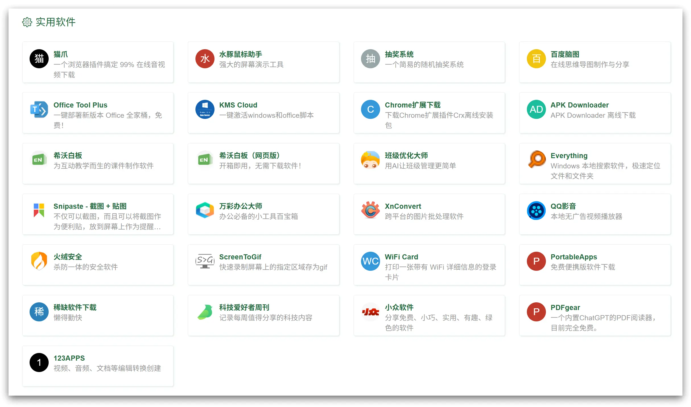
Task: Click the red 水豚鼠标助手 icon
Action: pyautogui.click(x=205, y=59)
